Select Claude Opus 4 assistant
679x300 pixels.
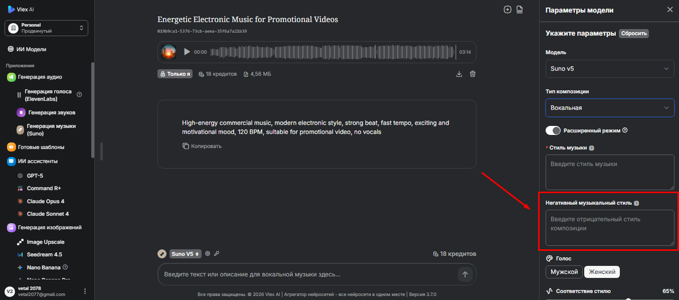[x=45, y=201]
